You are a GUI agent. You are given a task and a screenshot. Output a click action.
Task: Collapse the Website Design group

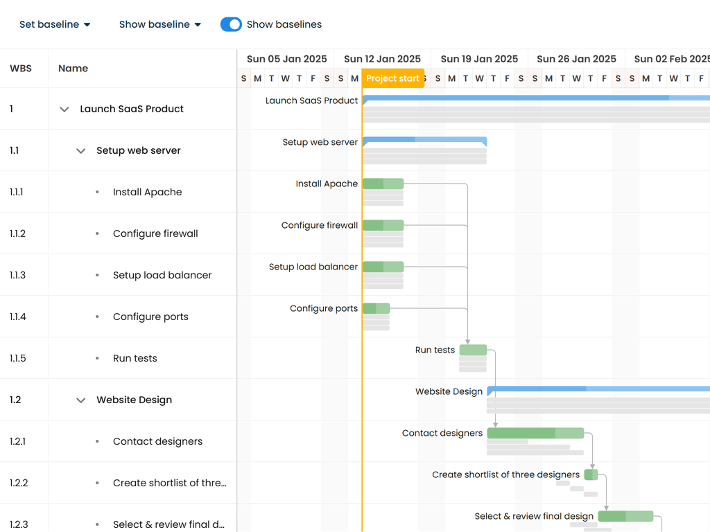pos(81,400)
